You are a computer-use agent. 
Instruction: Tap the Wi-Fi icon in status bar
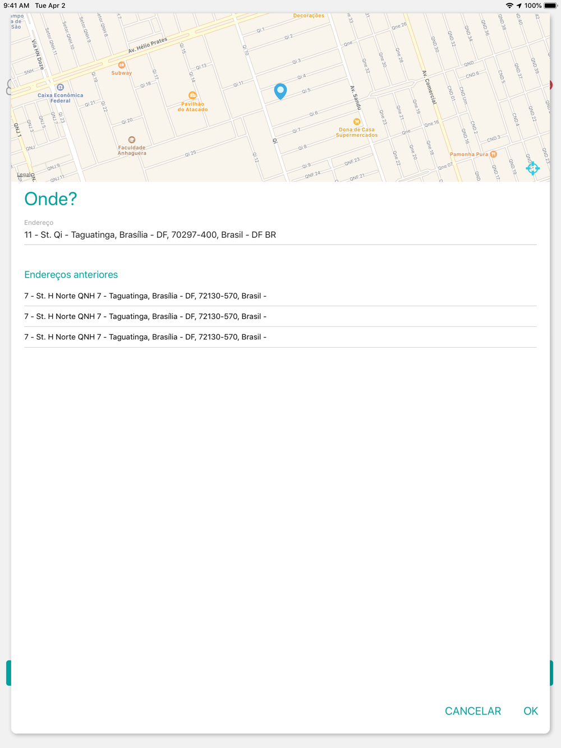coord(509,6)
